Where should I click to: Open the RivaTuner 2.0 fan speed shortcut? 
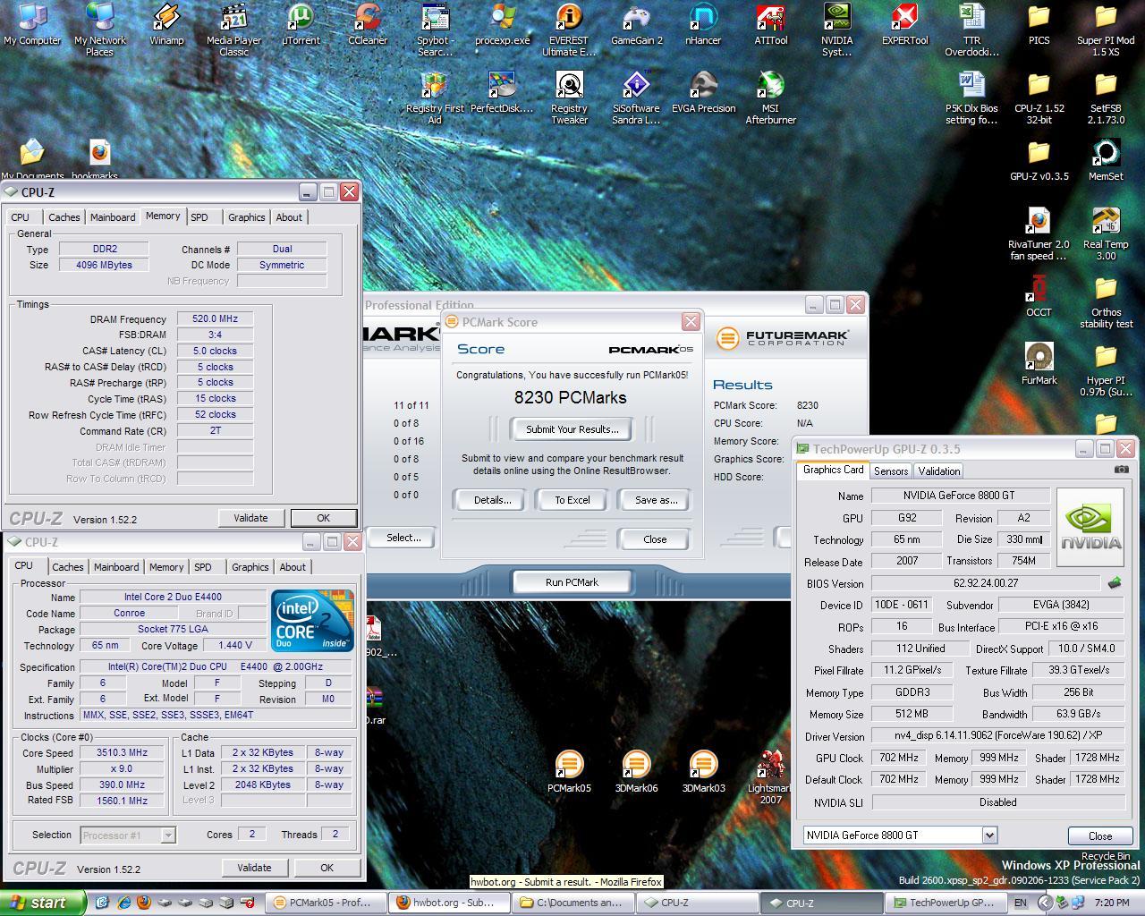click(x=1039, y=233)
